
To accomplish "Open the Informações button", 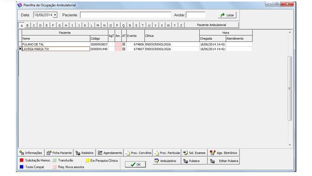I will tap(31, 153).
